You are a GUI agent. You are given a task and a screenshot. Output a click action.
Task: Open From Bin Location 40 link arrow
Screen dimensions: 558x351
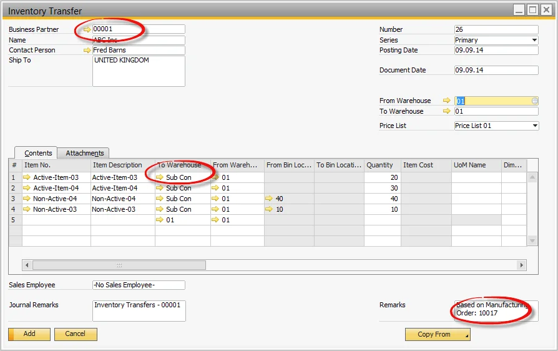[x=269, y=199]
